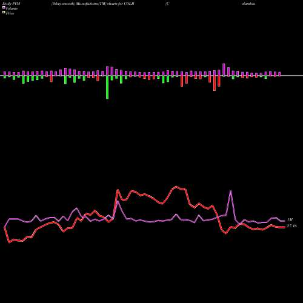Click the Price legend color swatch

click(4, 13)
